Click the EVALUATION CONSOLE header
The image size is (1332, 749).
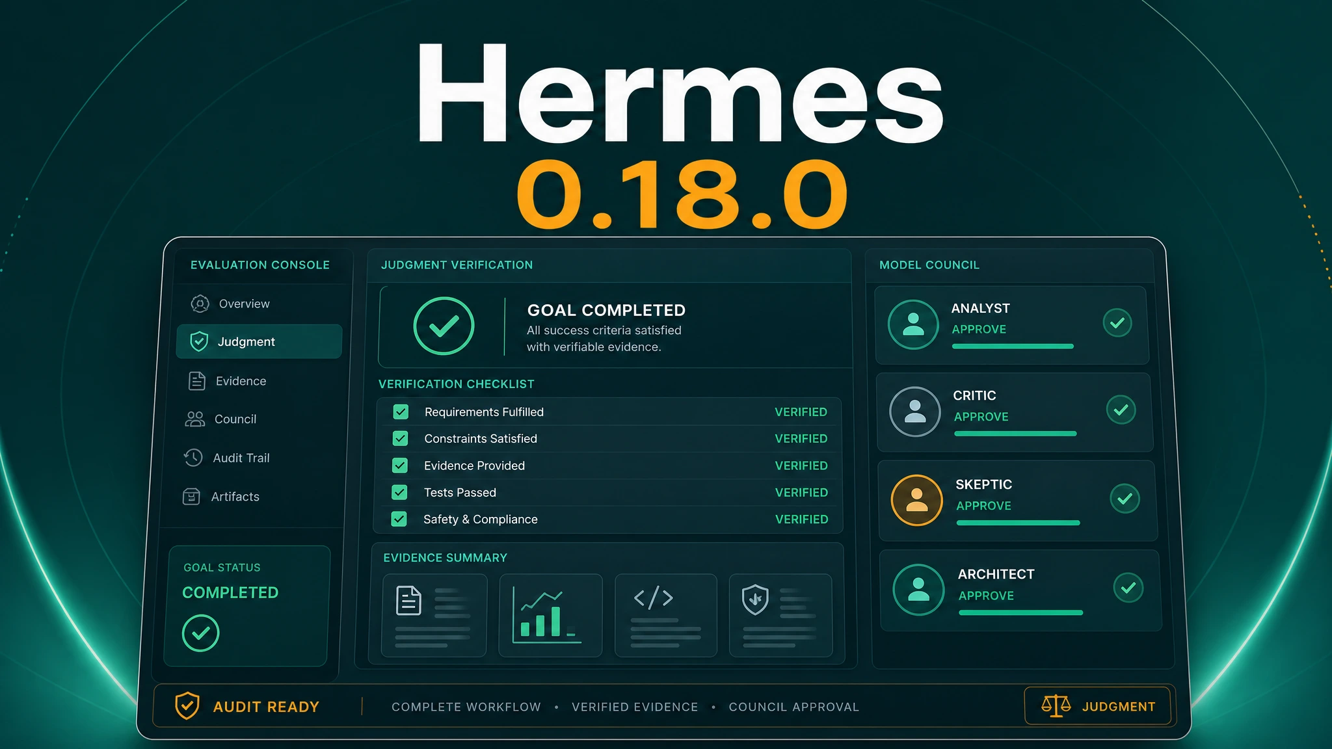pyautogui.click(x=260, y=265)
